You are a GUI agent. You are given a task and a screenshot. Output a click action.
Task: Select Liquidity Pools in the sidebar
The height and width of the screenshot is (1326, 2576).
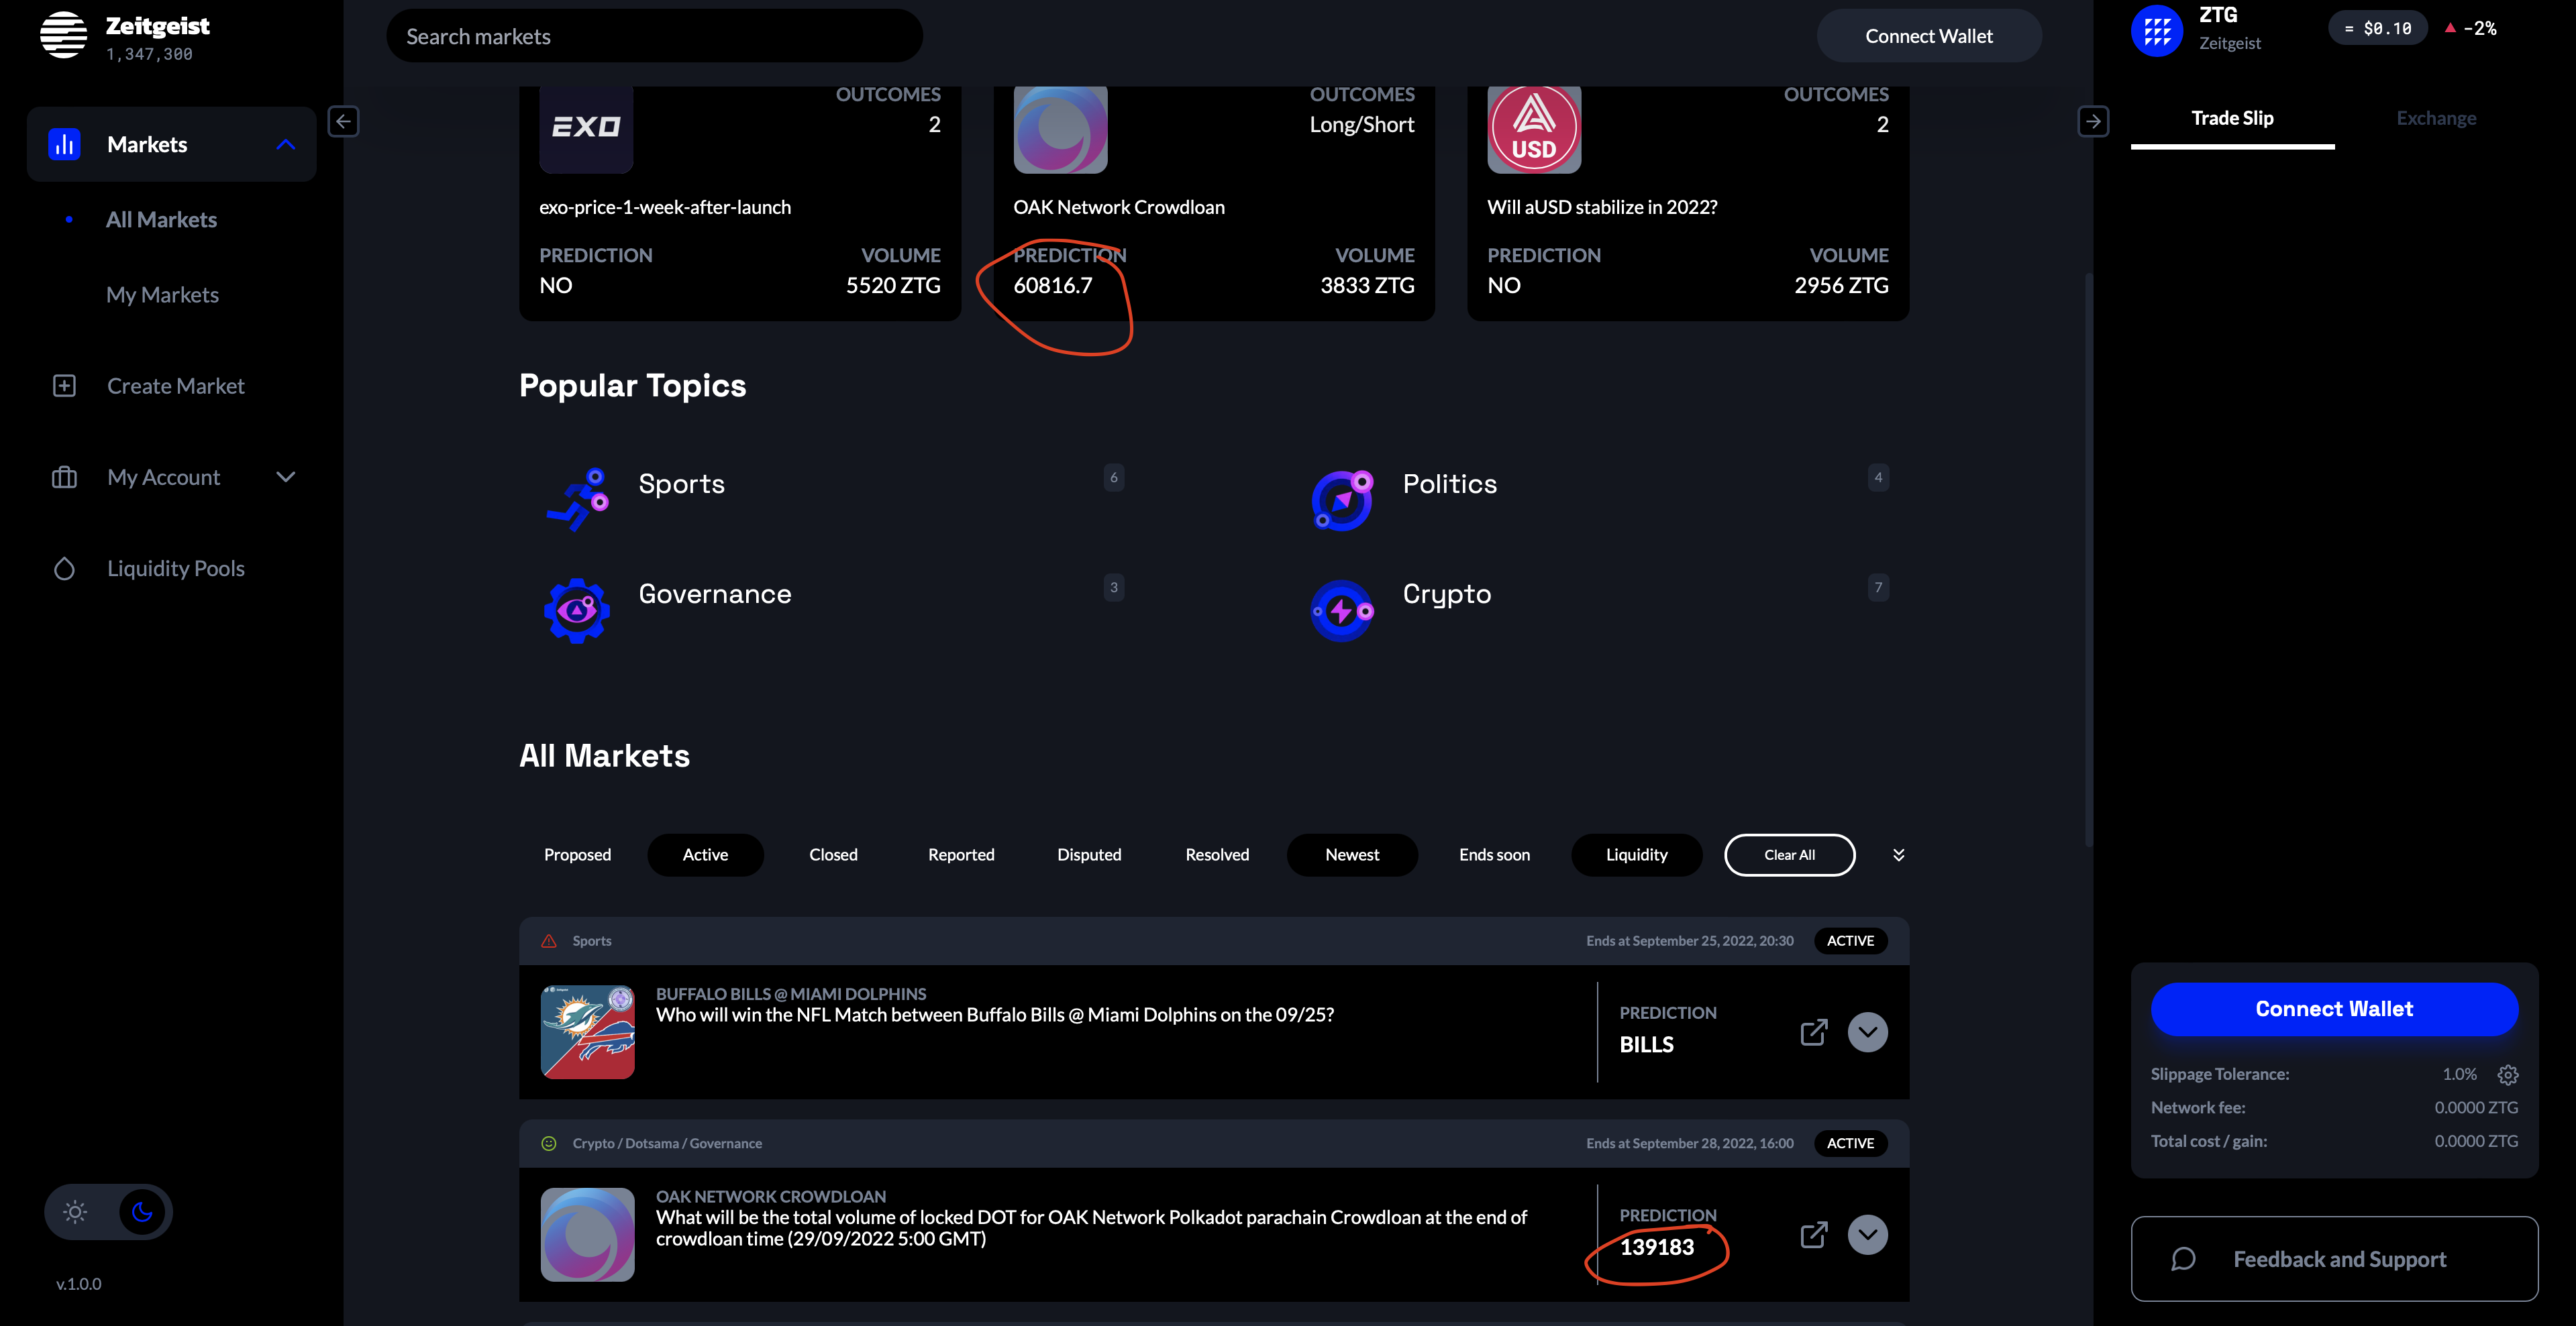coord(176,567)
